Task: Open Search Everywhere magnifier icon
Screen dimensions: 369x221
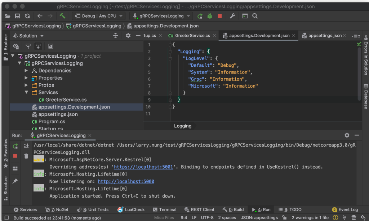Action: 255,16
